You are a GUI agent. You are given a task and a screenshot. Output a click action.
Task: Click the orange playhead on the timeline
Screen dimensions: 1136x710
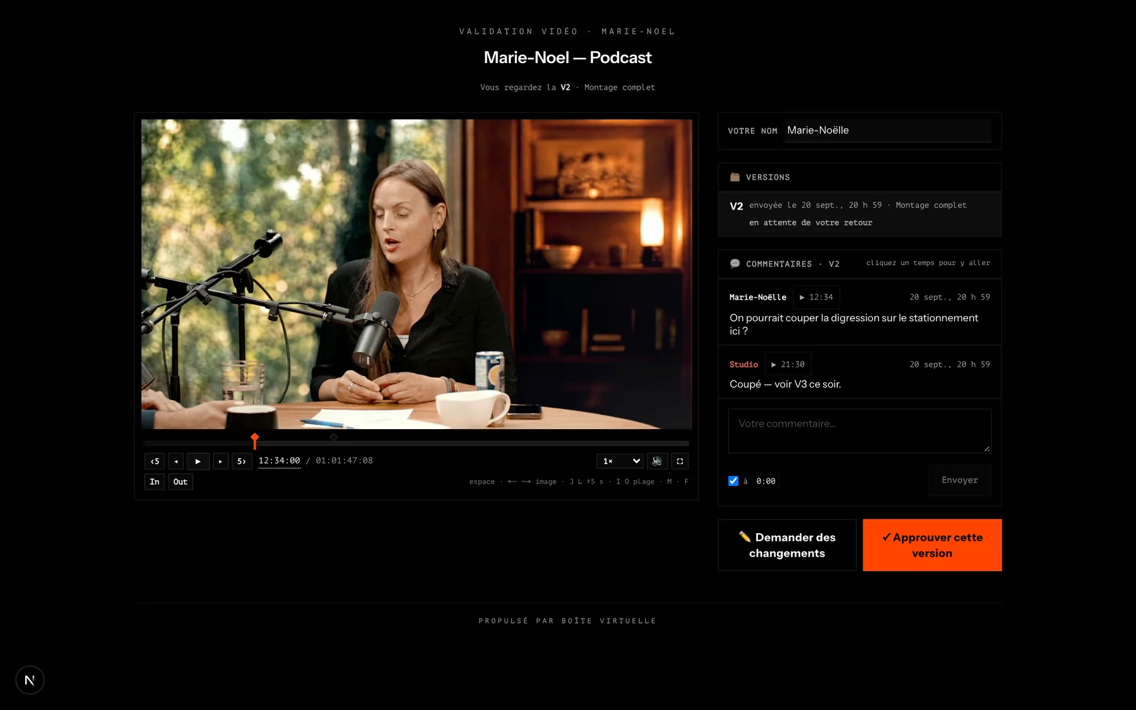click(x=254, y=441)
